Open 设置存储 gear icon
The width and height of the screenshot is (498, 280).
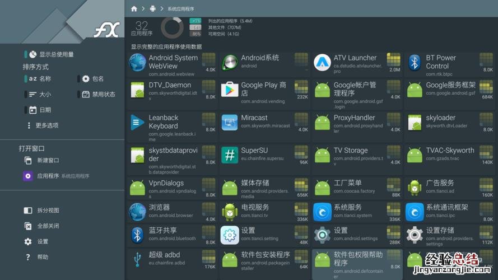tap(415, 235)
